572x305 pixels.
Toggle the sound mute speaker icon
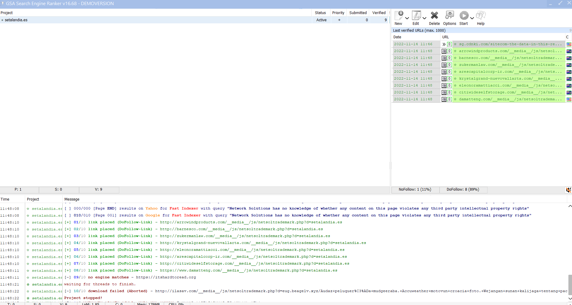click(568, 190)
